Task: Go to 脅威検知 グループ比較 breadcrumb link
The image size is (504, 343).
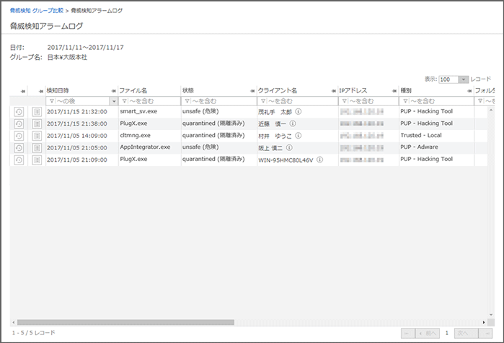Action: coord(37,11)
